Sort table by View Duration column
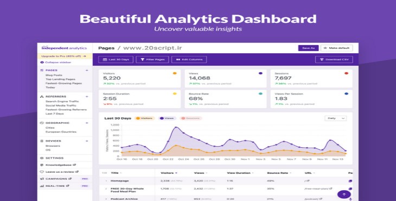 coord(240,173)
